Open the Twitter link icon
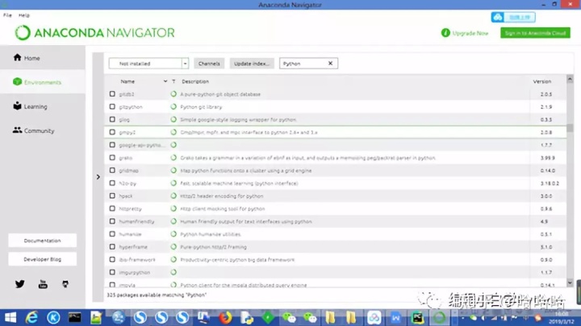Screen dimensions: 581x326 tap(20, 284)
